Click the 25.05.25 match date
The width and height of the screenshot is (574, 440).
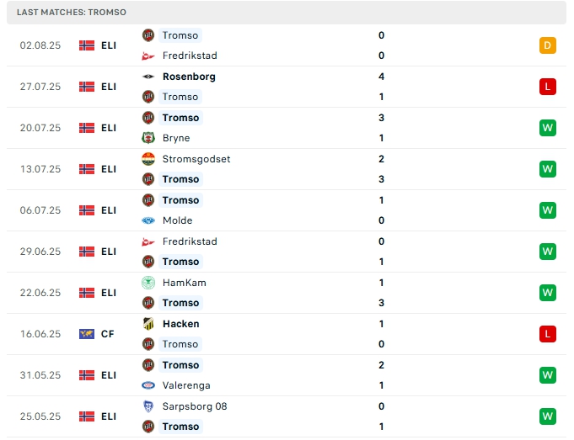[40, 416]
